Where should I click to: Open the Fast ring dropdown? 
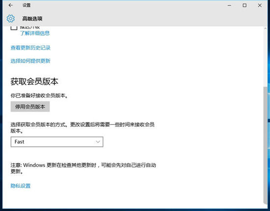pyautogui.click(x=57, y=142)
